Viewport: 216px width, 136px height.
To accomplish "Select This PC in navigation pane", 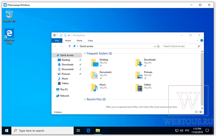I will pos(64,89).
